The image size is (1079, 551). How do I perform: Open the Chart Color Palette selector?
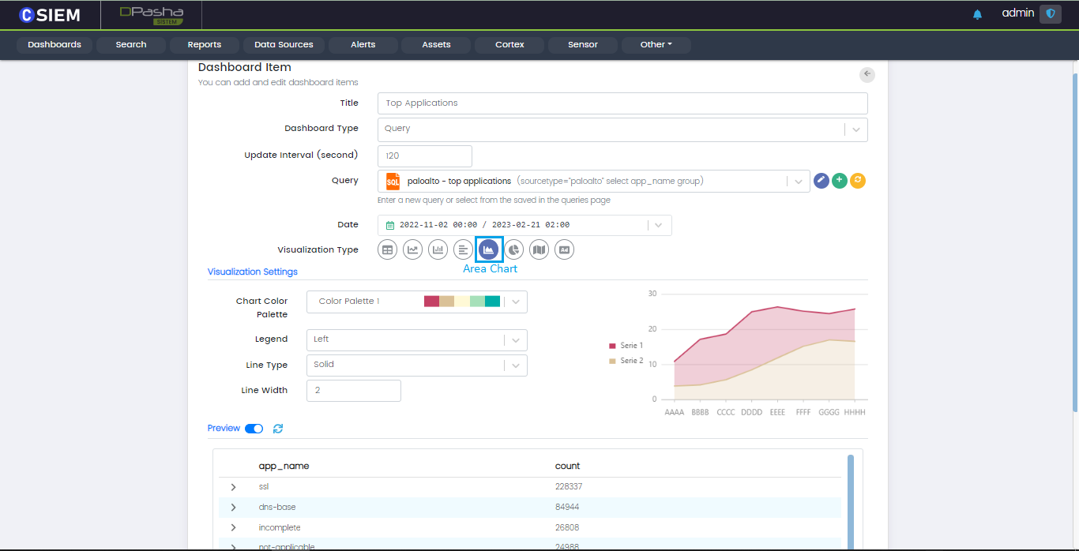coord(415,302)
